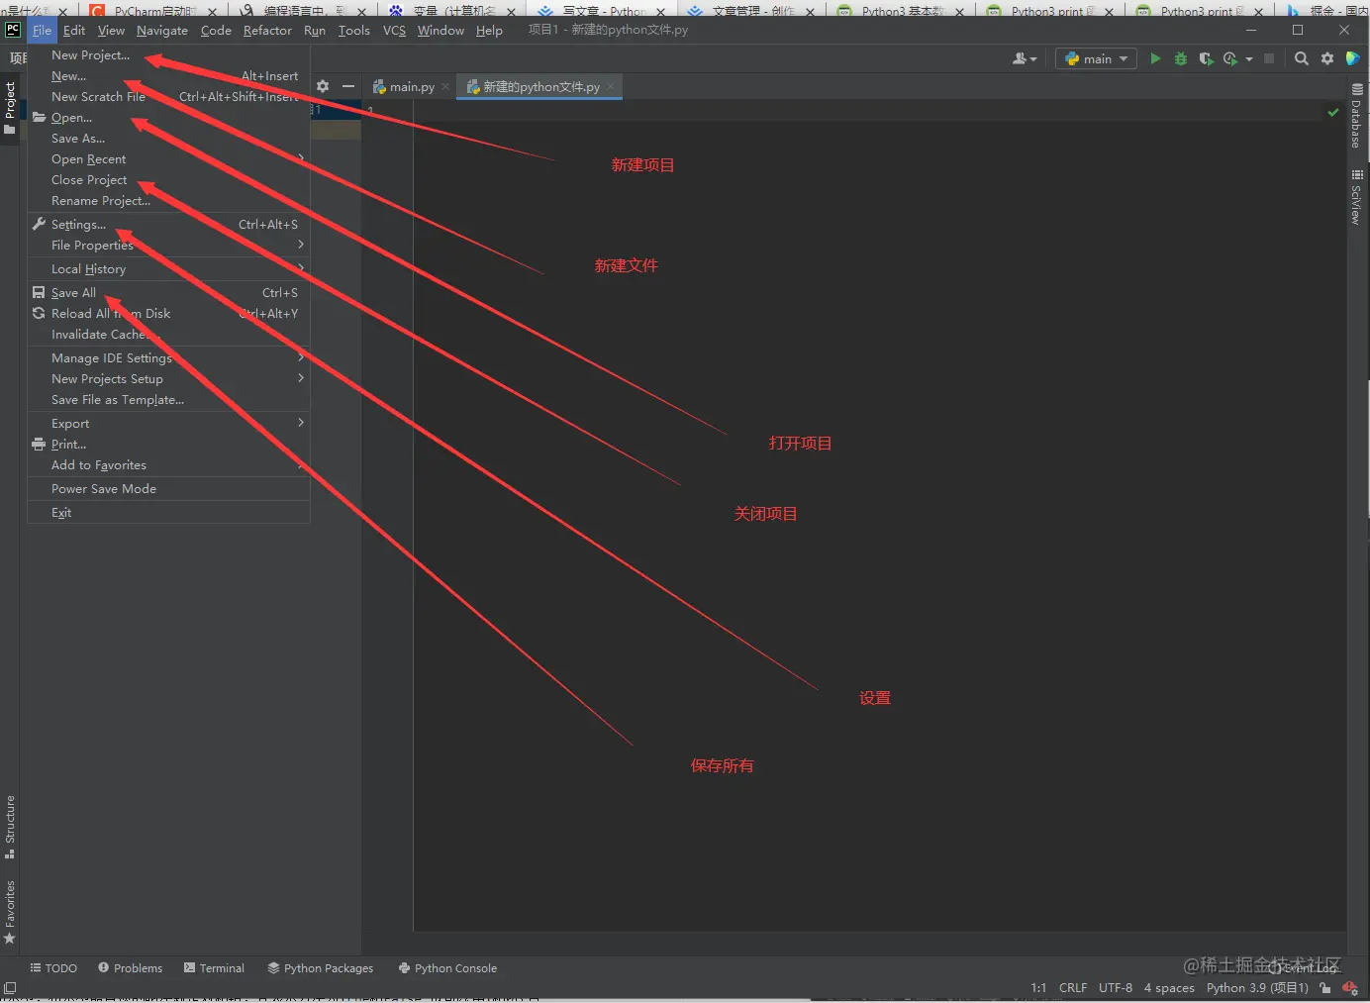Expand New Projects Setup submenu

click(168, 379)
